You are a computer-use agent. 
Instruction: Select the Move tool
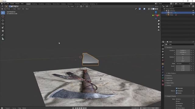coord(3,20)
